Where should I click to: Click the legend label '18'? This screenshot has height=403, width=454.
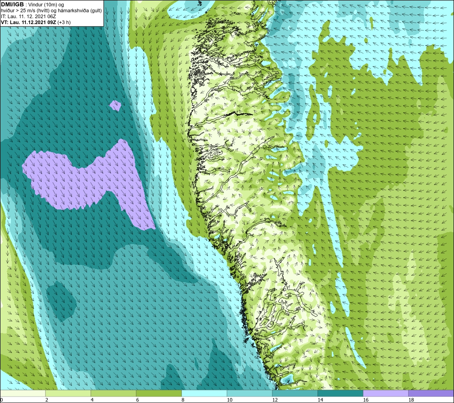coord(411,400)
